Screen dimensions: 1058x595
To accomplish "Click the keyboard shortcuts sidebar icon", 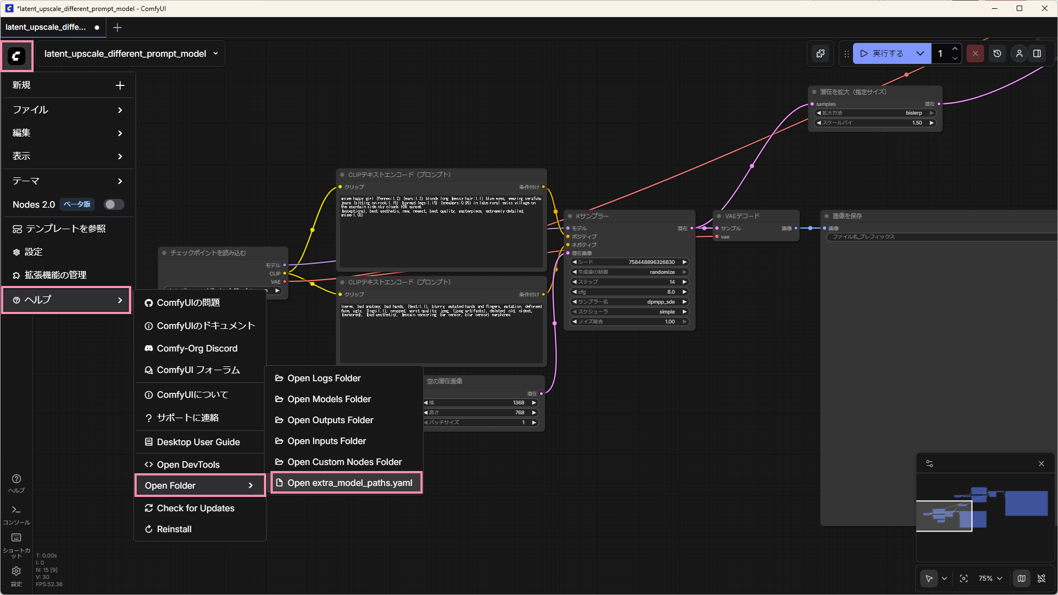I will 16,538.
